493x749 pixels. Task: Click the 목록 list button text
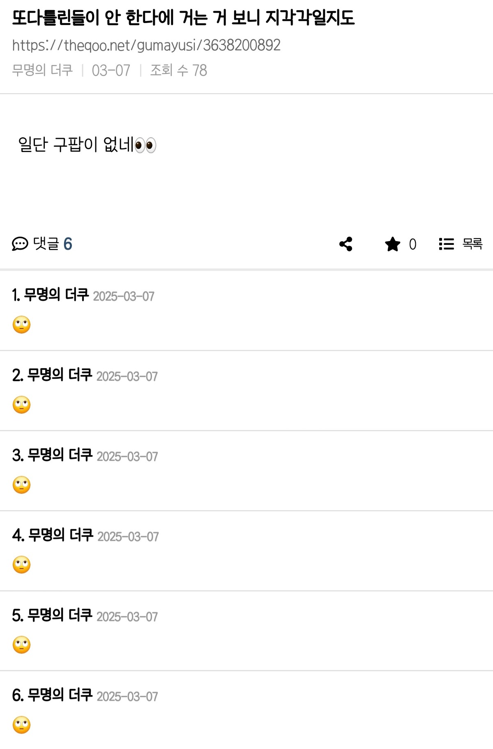pyautogui.click(x=472, y=244)
